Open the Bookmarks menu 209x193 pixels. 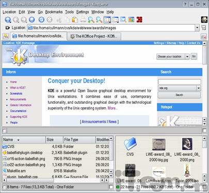[54, 12]
